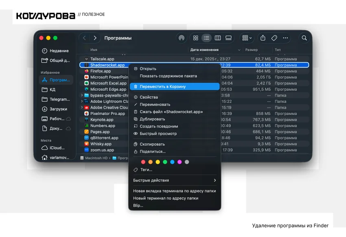Expand the bypass-paywalls folder
Image resolution: width=346 pixels, height=237 pixels.
(82, 95)
